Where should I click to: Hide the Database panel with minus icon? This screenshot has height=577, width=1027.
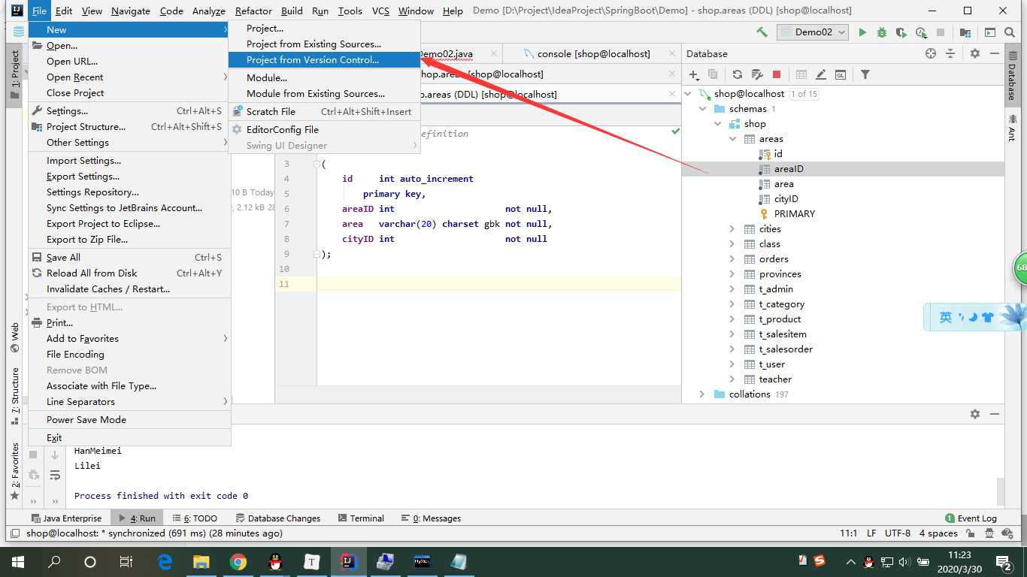coord(994,53)
